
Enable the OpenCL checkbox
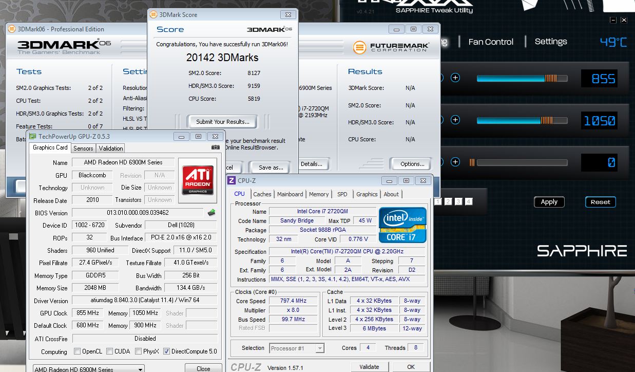pyautogui.click(x=77, y=351)
